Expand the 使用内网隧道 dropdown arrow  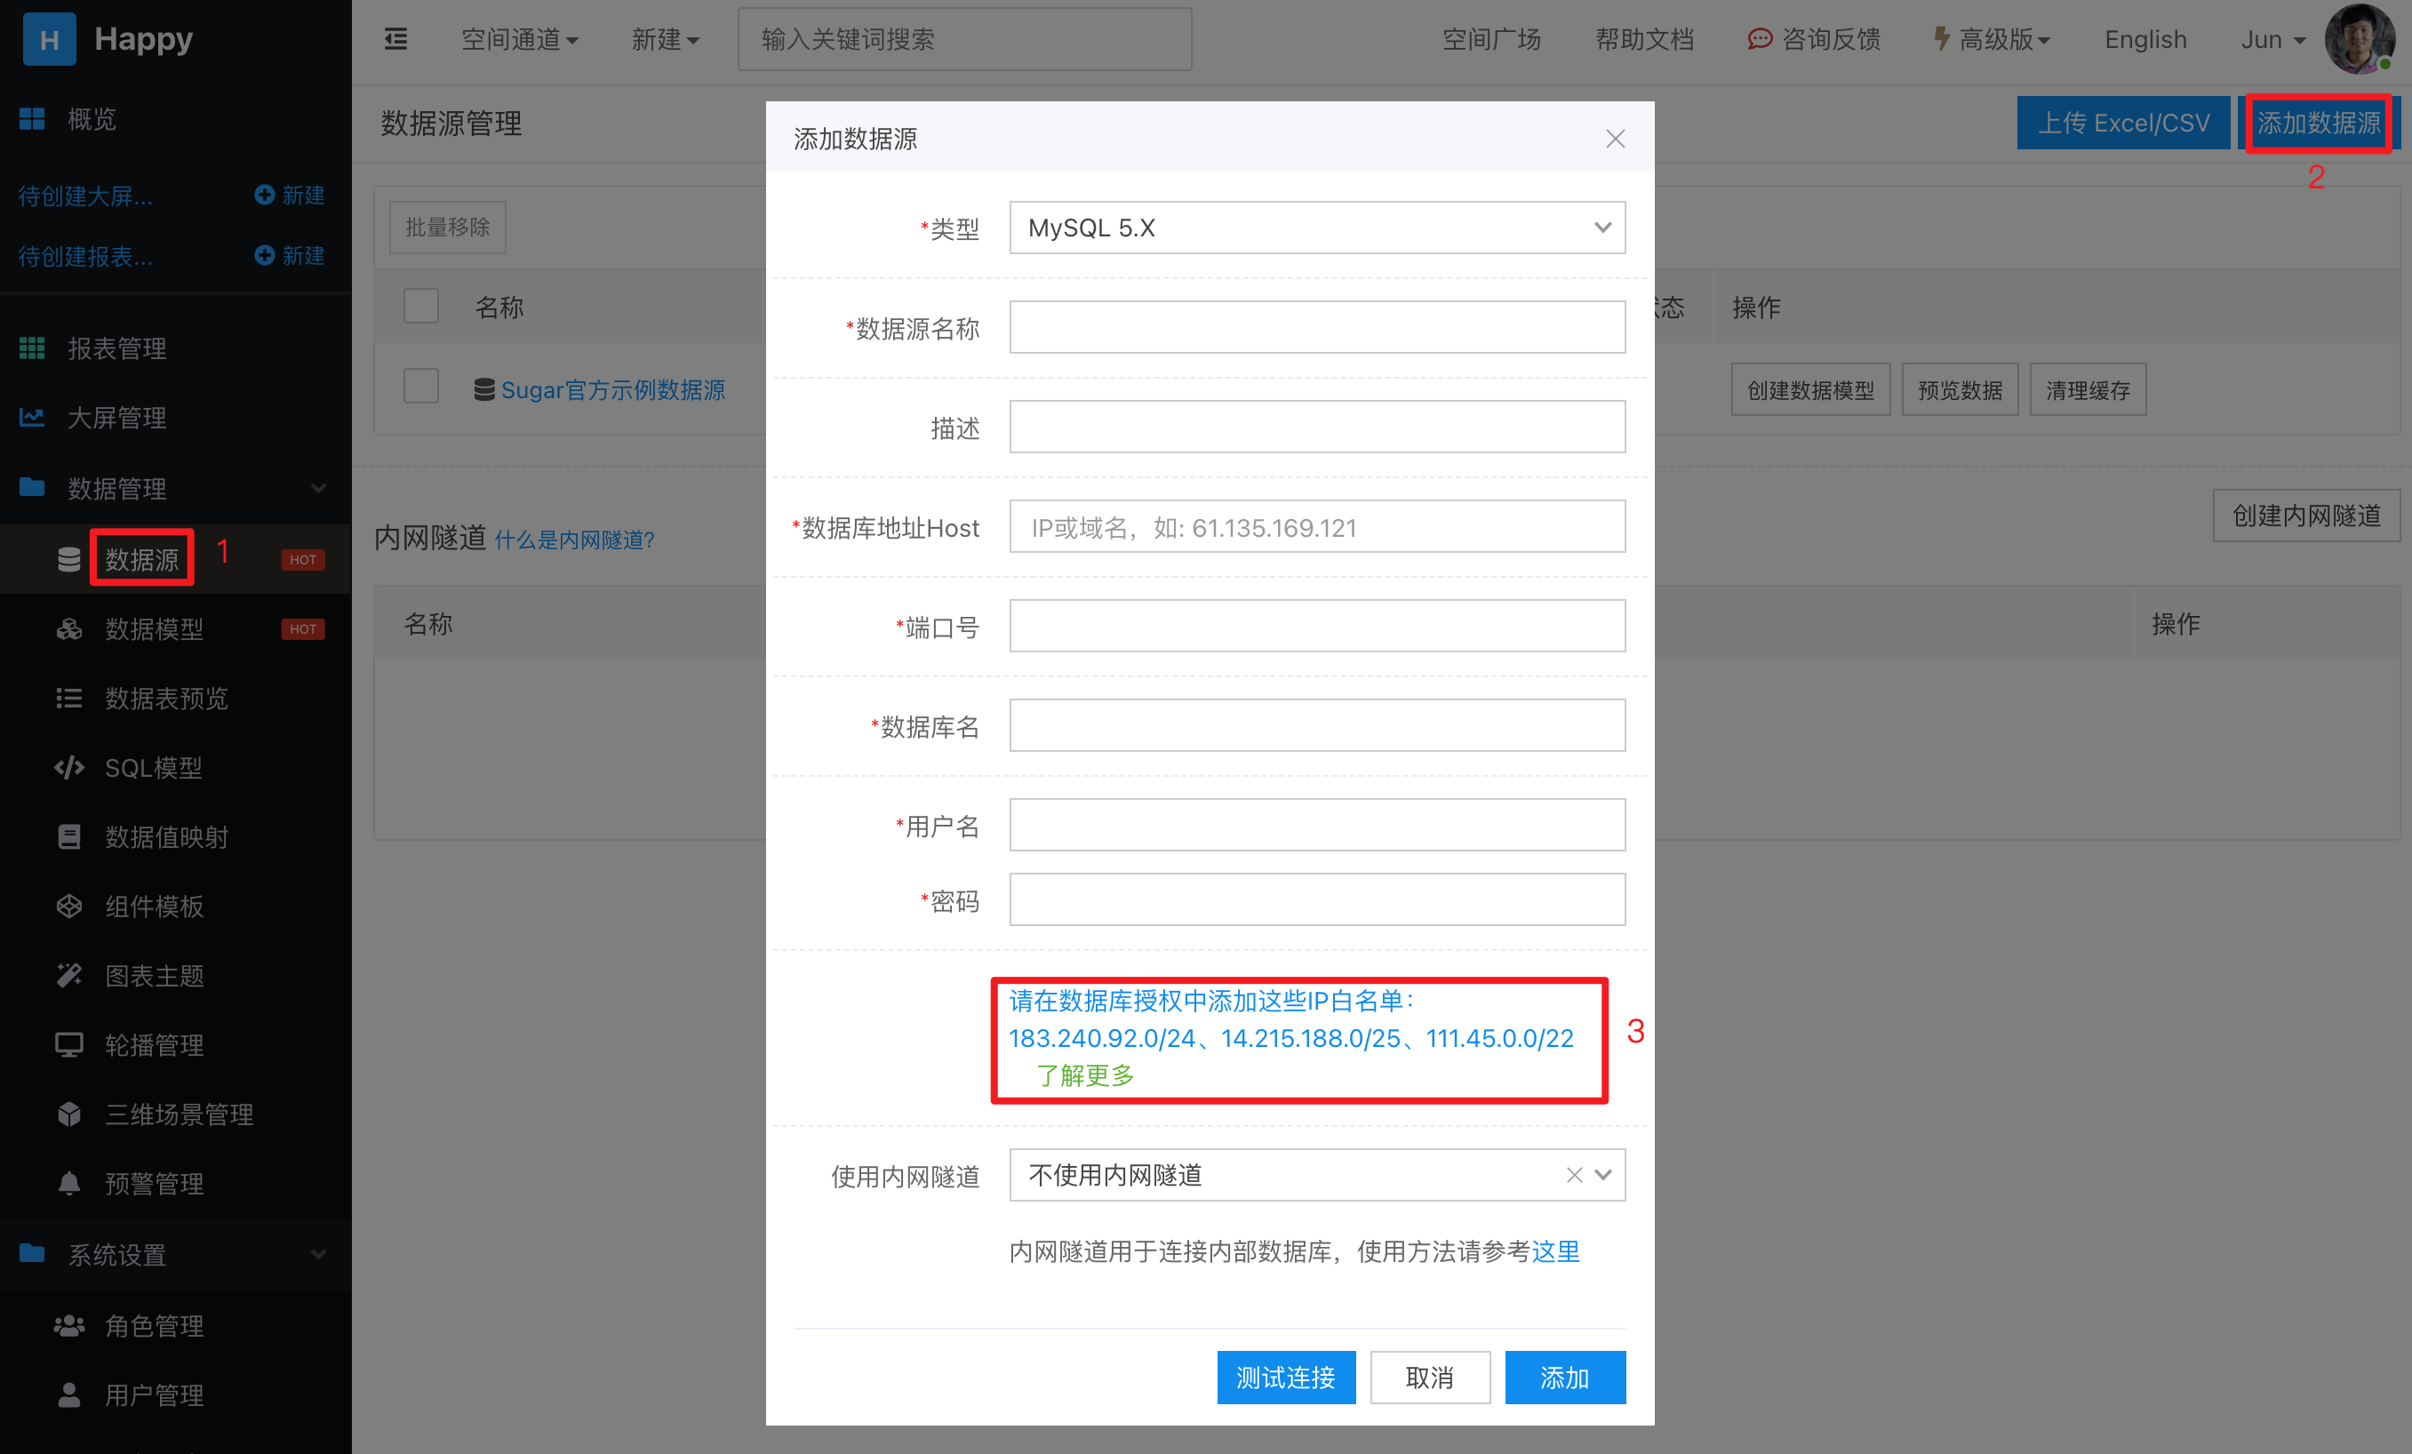(1602, 1175)
